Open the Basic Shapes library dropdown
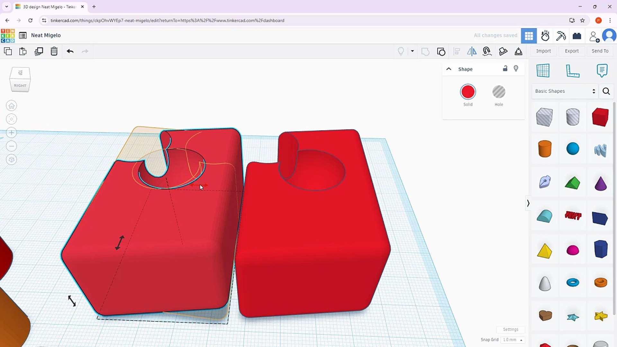This screenshot has width=617, height=347. pos(565,91)
